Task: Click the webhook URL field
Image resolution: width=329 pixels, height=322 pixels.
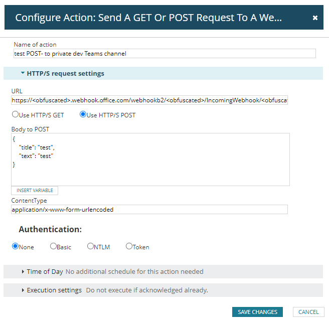Action: pyautogui.click(x=149, y=100)
